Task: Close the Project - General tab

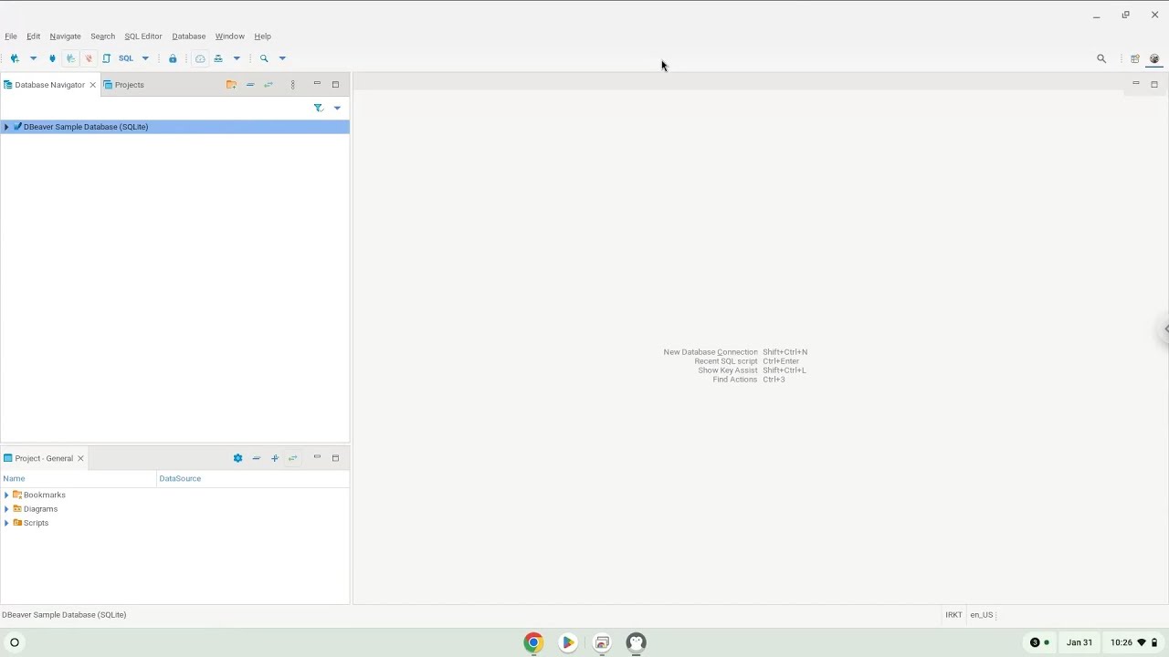Action: click(x=80, y=458)
